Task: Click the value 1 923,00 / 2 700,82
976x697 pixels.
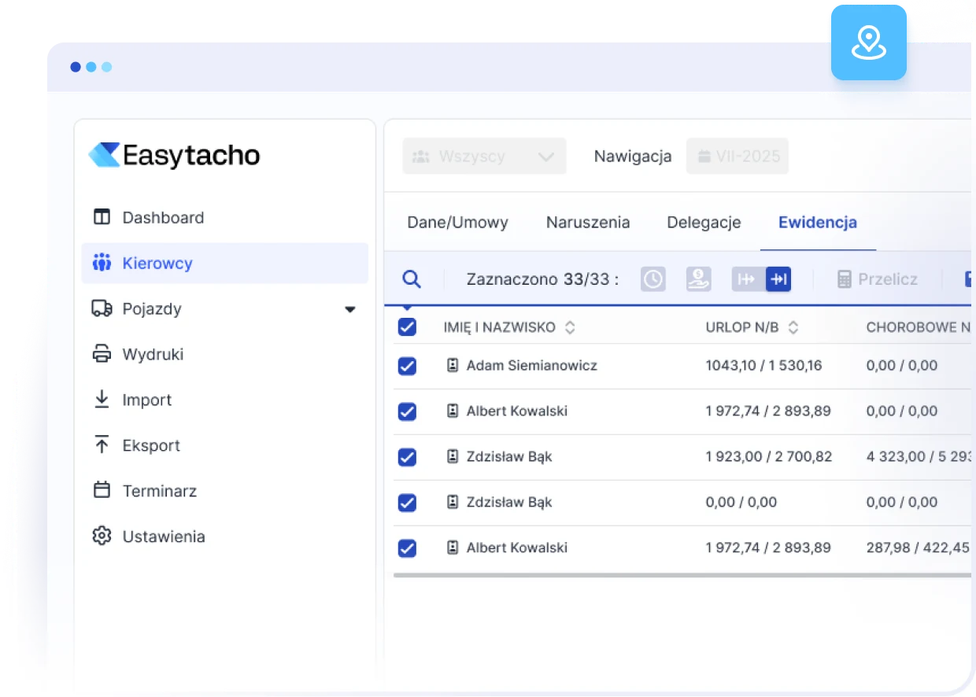Action: pos(769,457)
